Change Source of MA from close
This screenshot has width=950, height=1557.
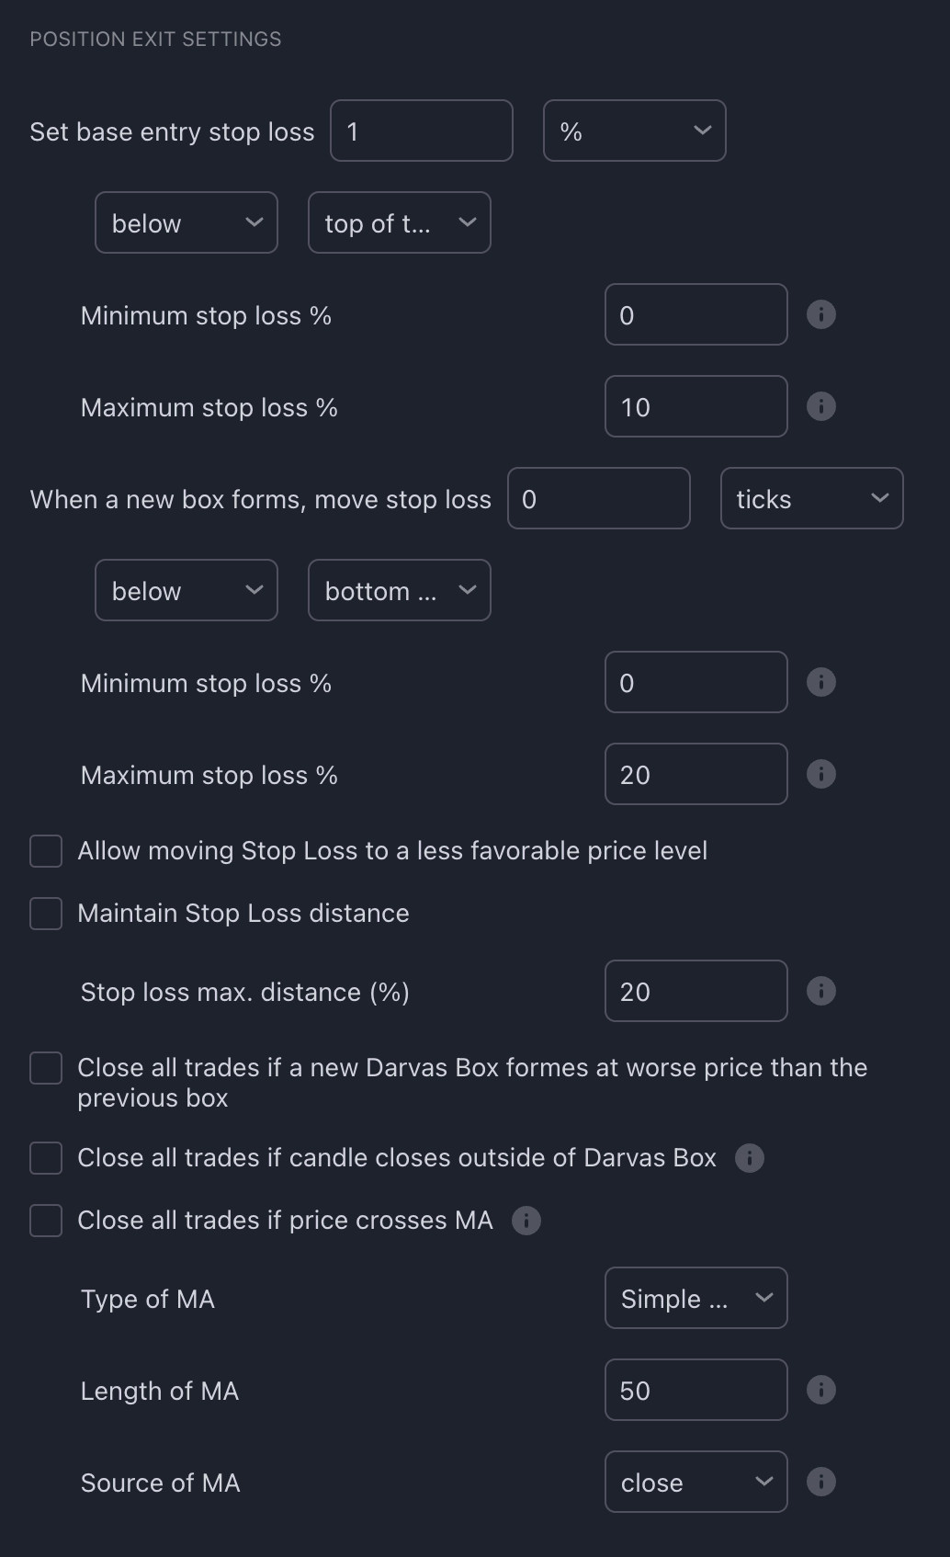pos(696,1482)
